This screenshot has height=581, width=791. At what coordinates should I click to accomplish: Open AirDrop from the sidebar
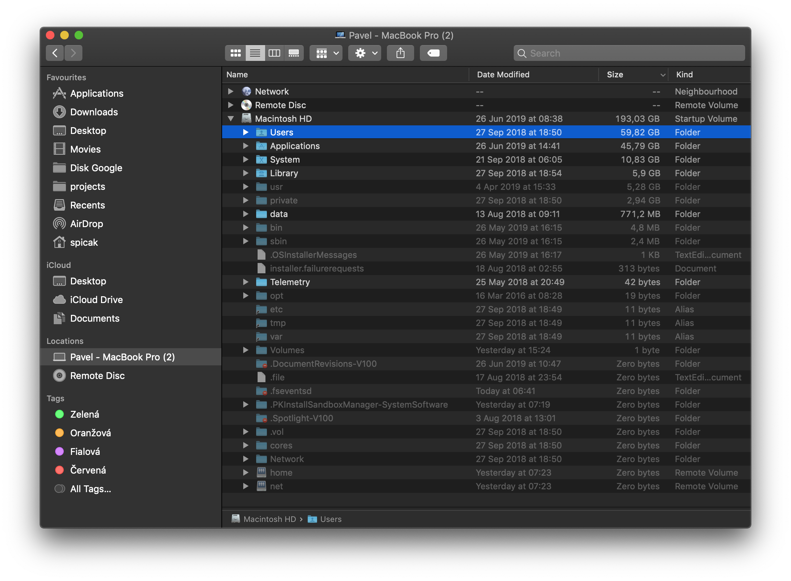coord(87,224)
